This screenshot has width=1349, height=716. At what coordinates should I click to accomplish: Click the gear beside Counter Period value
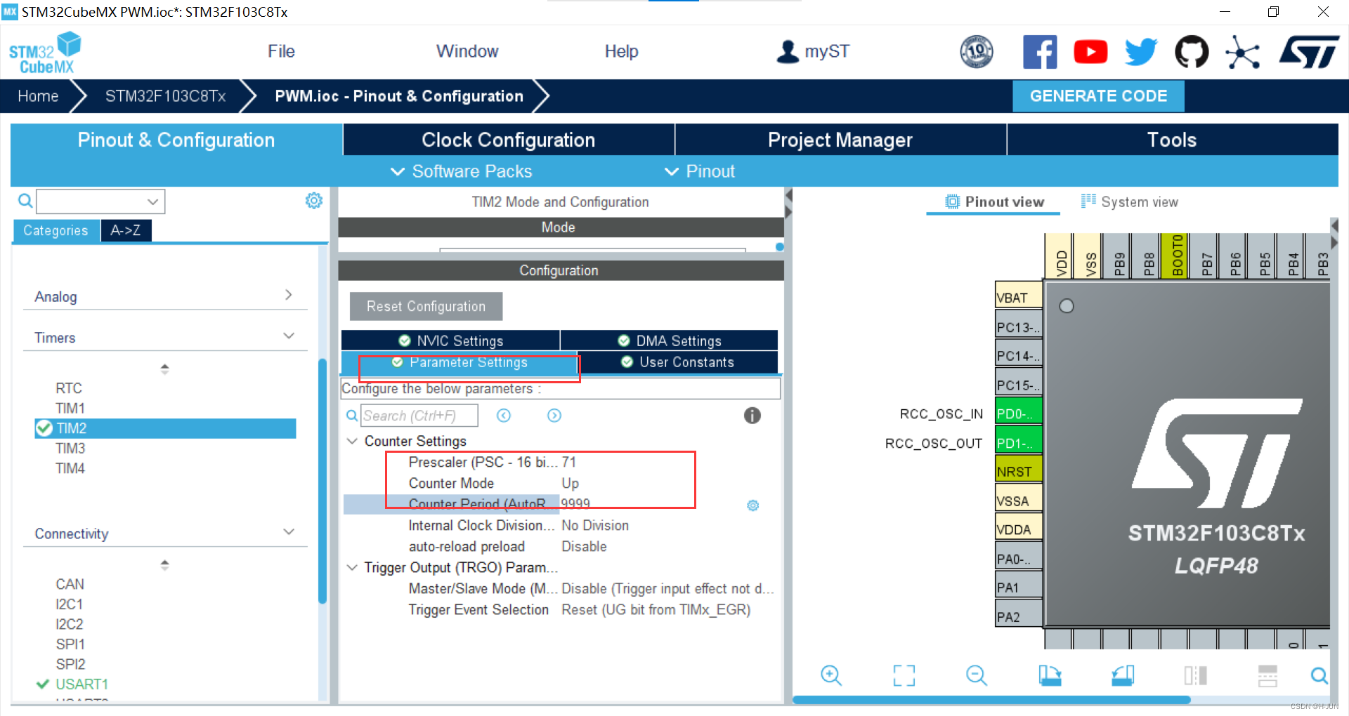click(x=753, y=505)
